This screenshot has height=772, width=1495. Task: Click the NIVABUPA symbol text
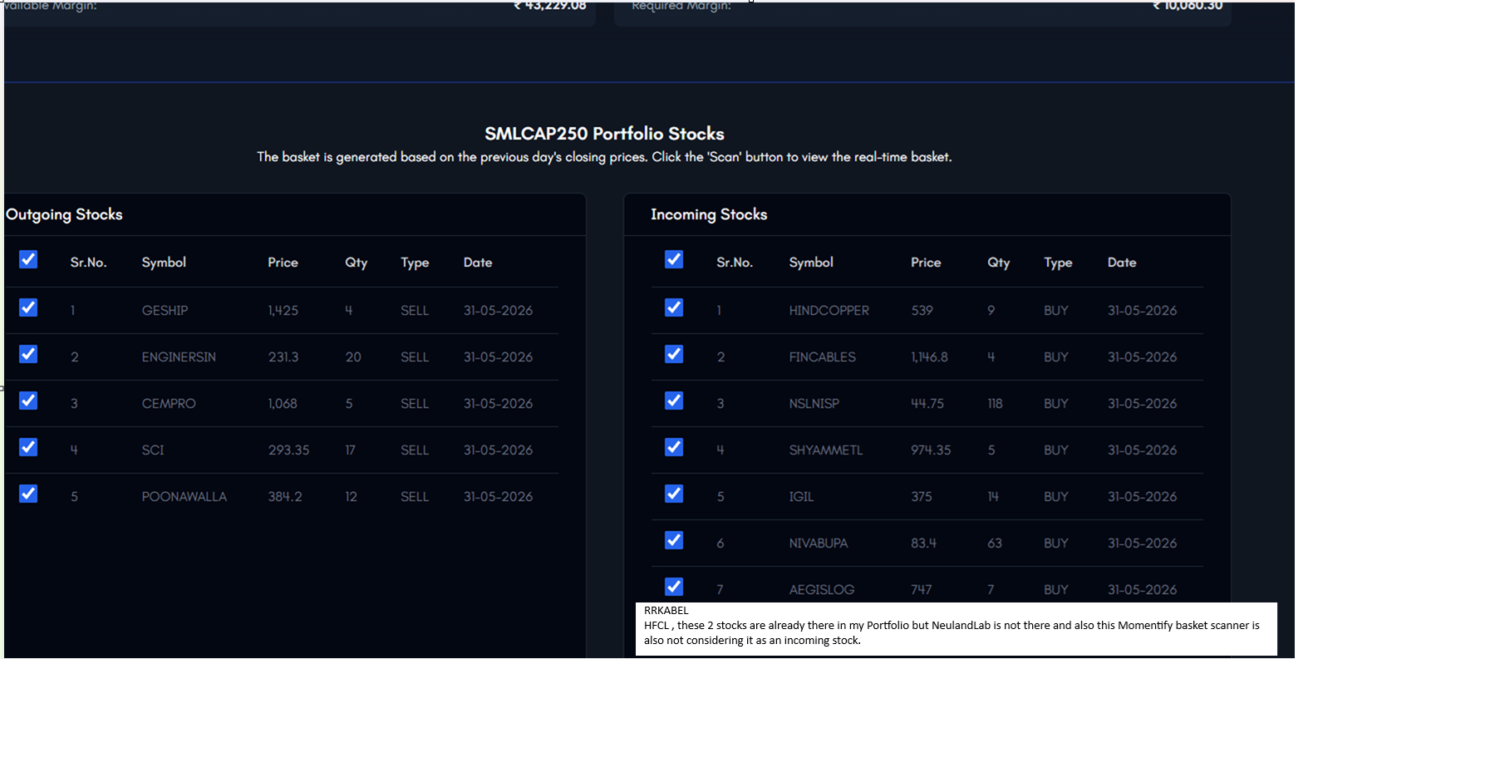coord(819,543)
